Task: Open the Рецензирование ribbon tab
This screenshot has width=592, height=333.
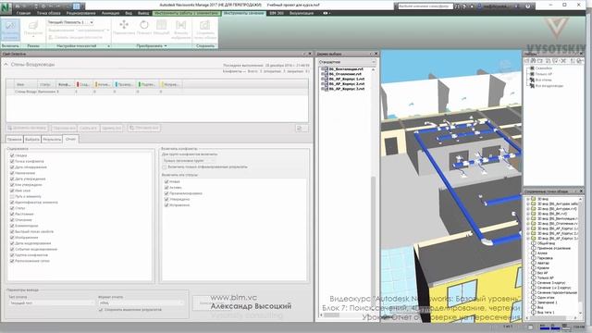Action: [x=80, y=13]
